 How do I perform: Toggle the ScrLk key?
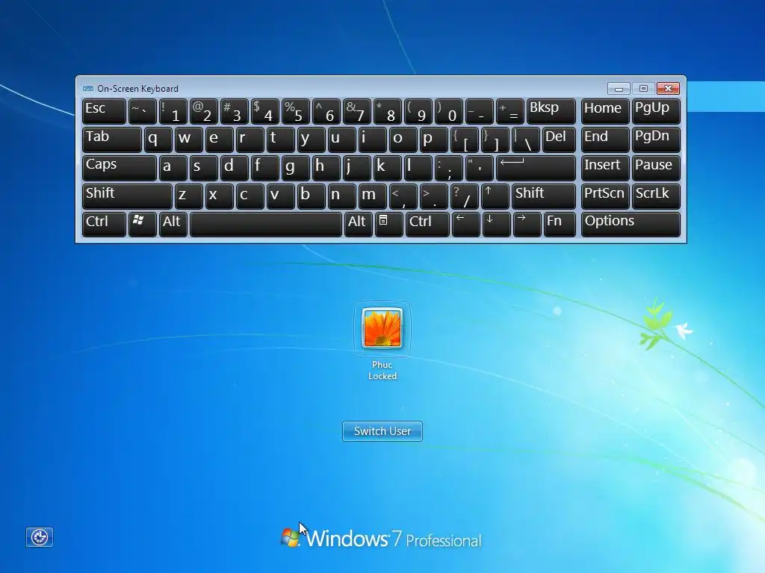pos(656,196)
